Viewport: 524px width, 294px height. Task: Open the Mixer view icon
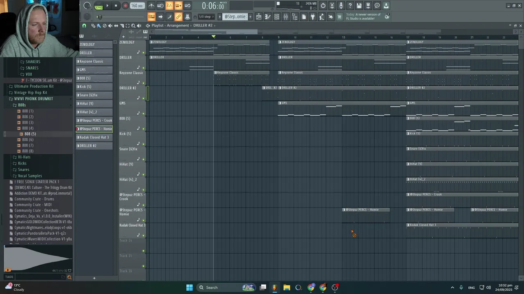pos(286,17)
